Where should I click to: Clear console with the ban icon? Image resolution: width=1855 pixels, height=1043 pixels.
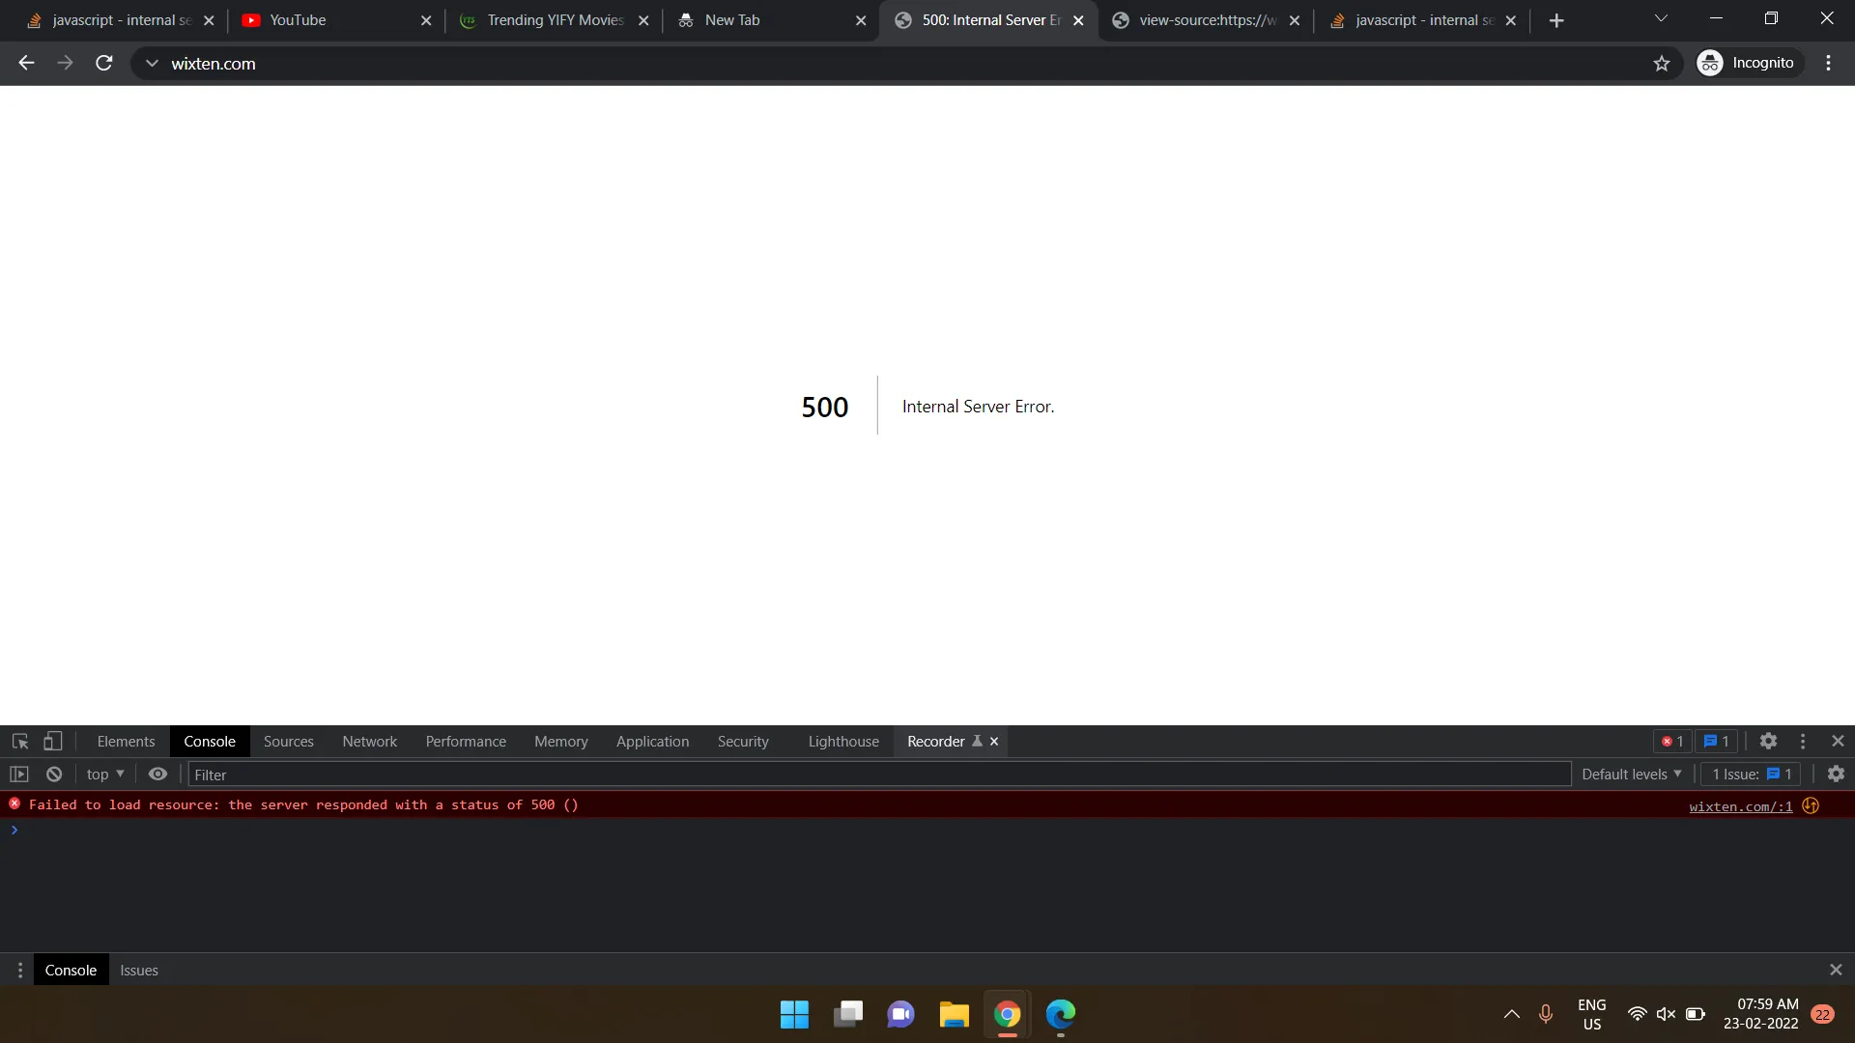[x=54, y=775]
